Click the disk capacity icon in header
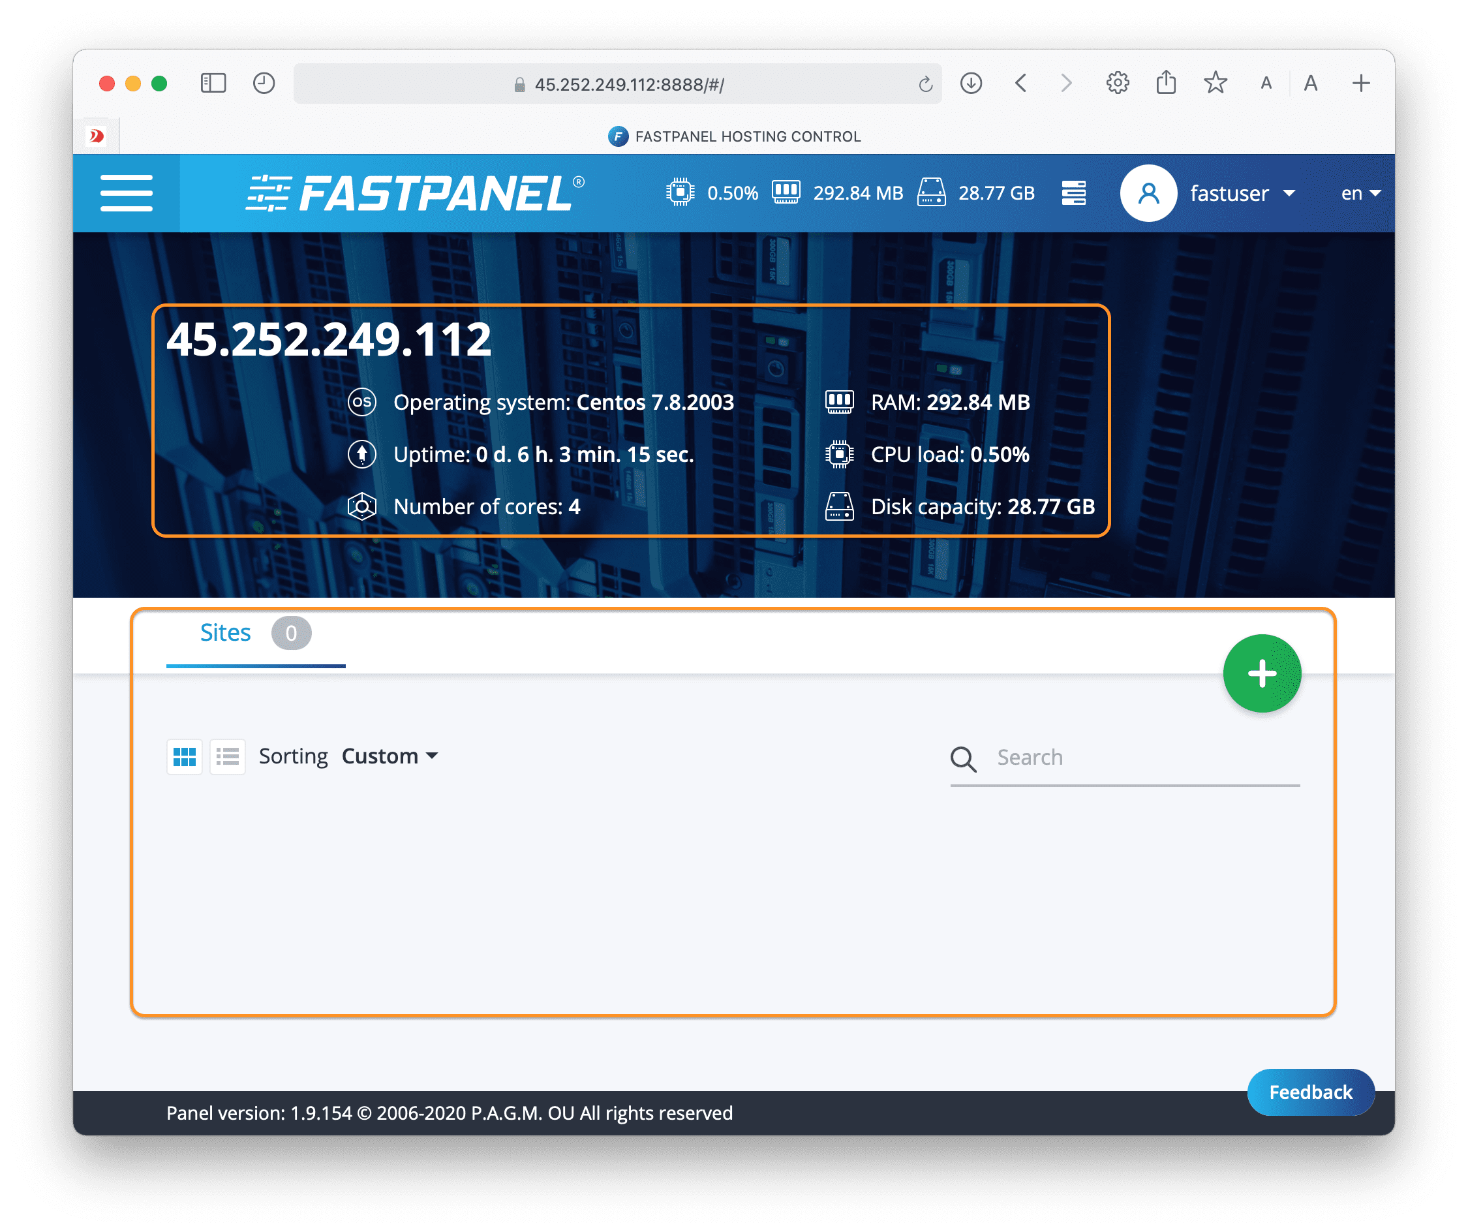The image size is (1468, 1232). tap(931, 192)
